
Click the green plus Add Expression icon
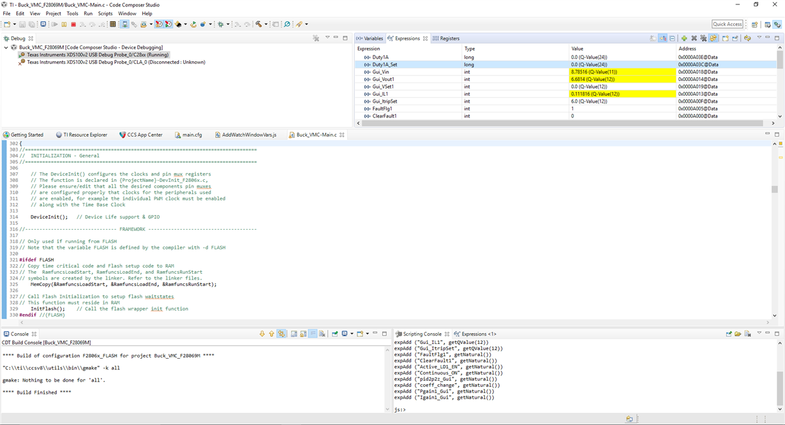[684, 38]
